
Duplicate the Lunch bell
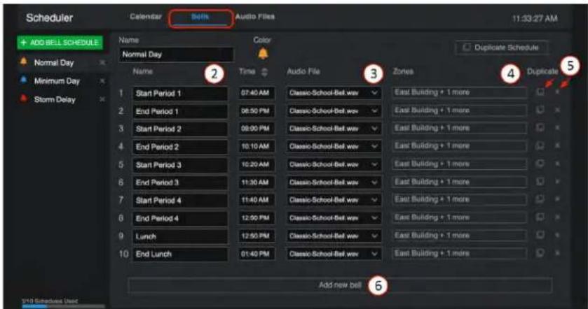click(540, 235)
